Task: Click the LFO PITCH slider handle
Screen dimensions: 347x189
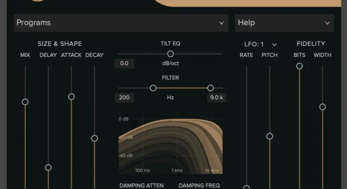Action: coord(270,136)
